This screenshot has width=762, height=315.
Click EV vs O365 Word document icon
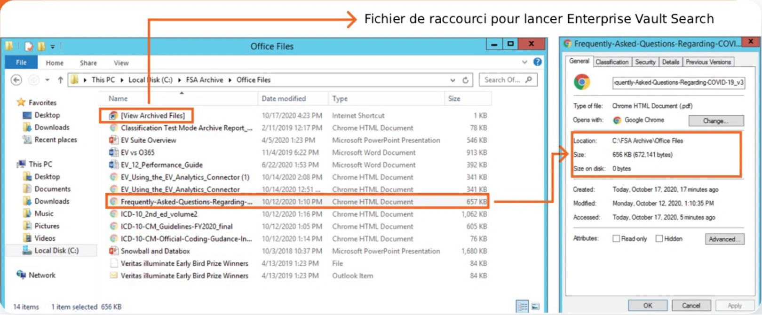coord(113,152)
